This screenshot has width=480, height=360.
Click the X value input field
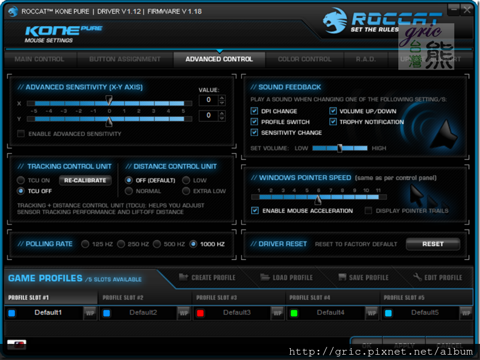(x=208, y=100)
